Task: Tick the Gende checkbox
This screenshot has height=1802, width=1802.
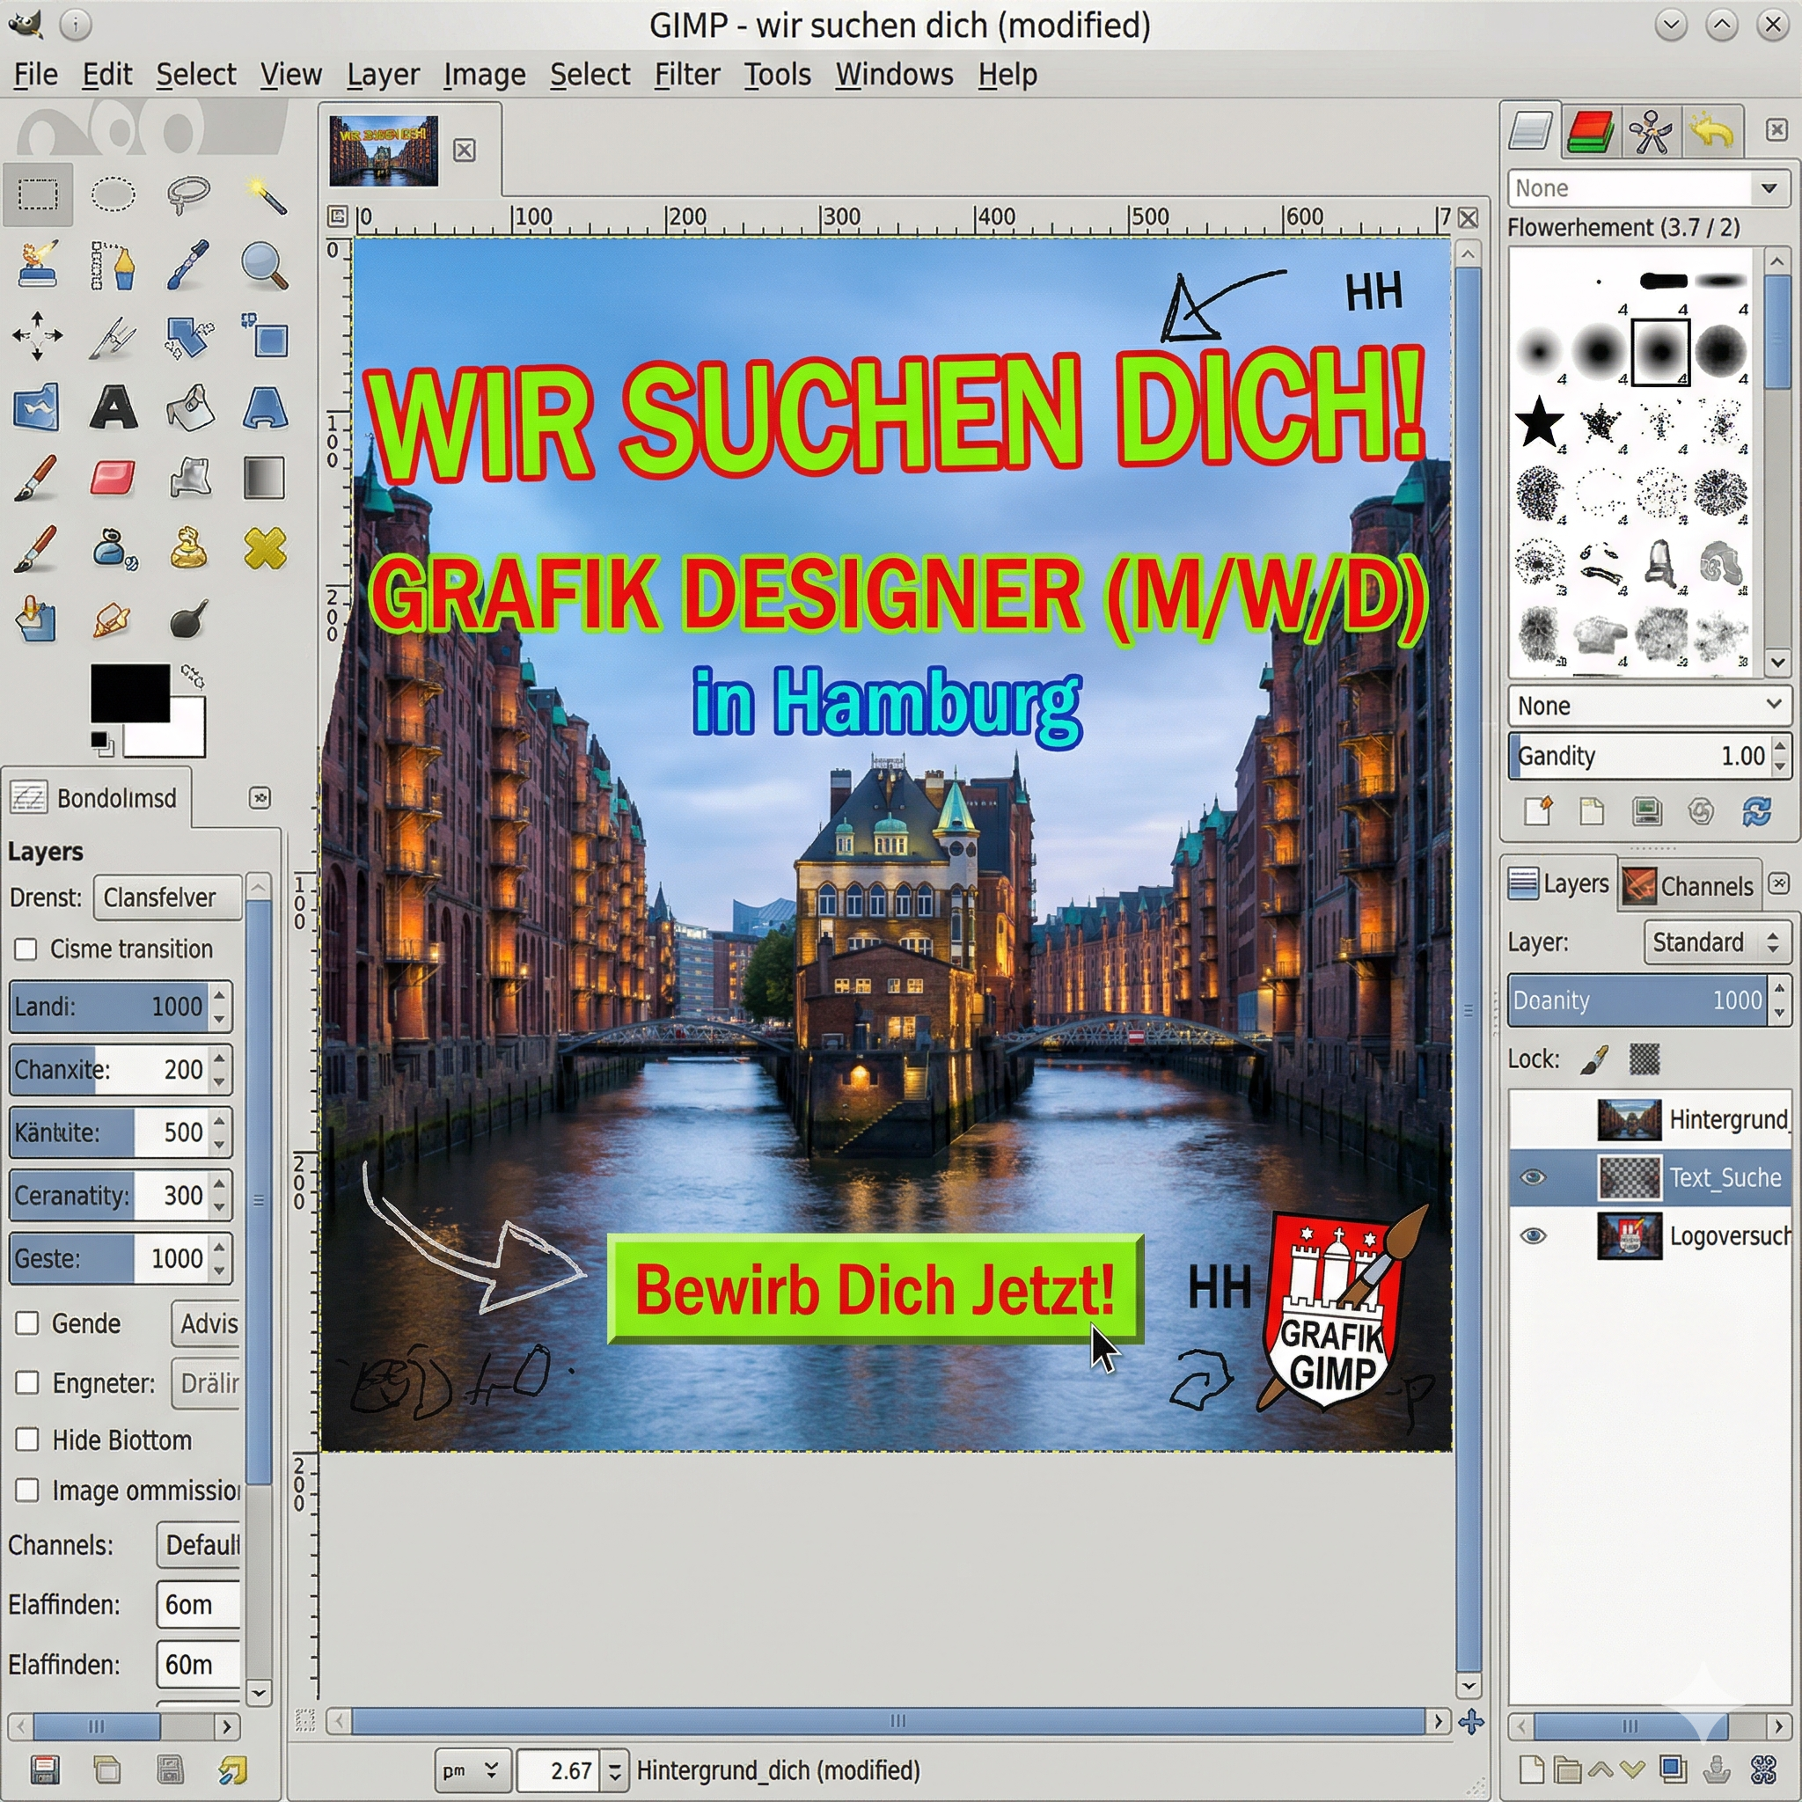Action: [x=27, y=1323]
